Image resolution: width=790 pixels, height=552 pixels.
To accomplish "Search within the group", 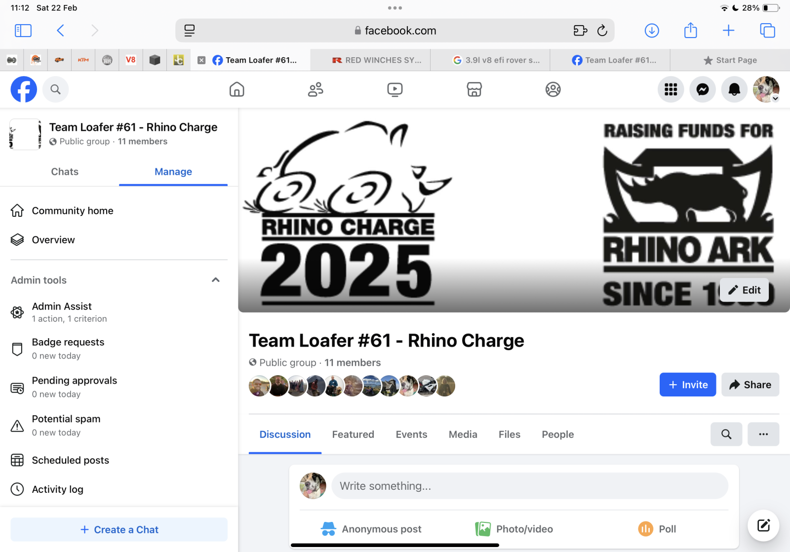I will [726, 434].
